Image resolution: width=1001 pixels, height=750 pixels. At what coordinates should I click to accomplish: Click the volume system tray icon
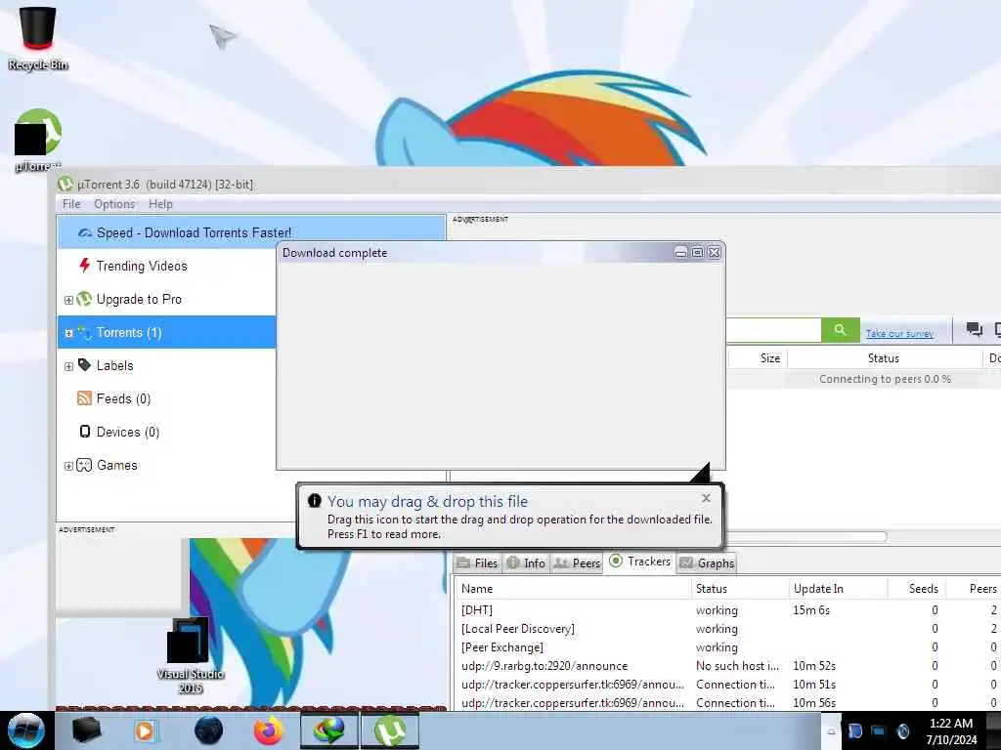[902, 730]
